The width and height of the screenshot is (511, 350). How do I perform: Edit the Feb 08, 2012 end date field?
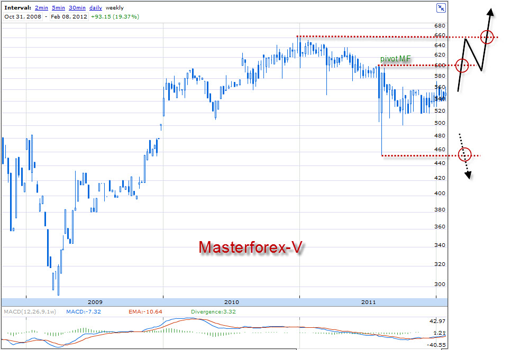tap(69, 16)
